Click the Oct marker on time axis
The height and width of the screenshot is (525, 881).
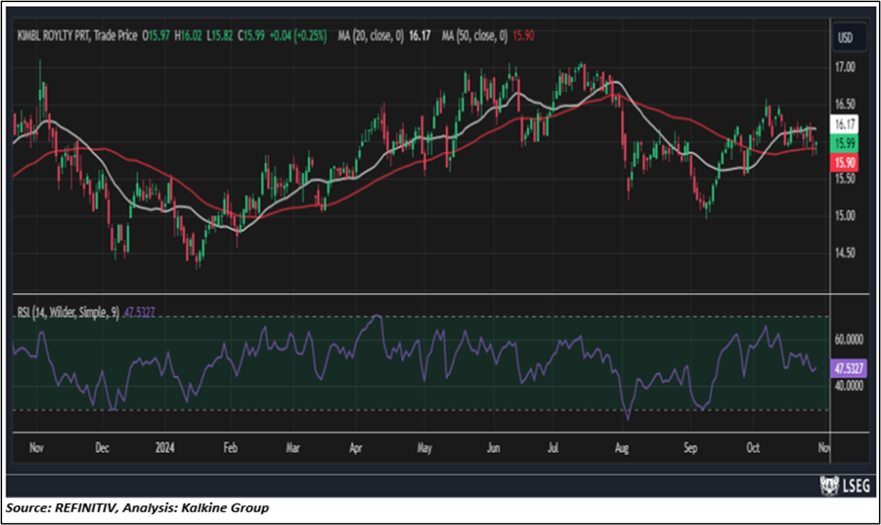coord(752,447)
